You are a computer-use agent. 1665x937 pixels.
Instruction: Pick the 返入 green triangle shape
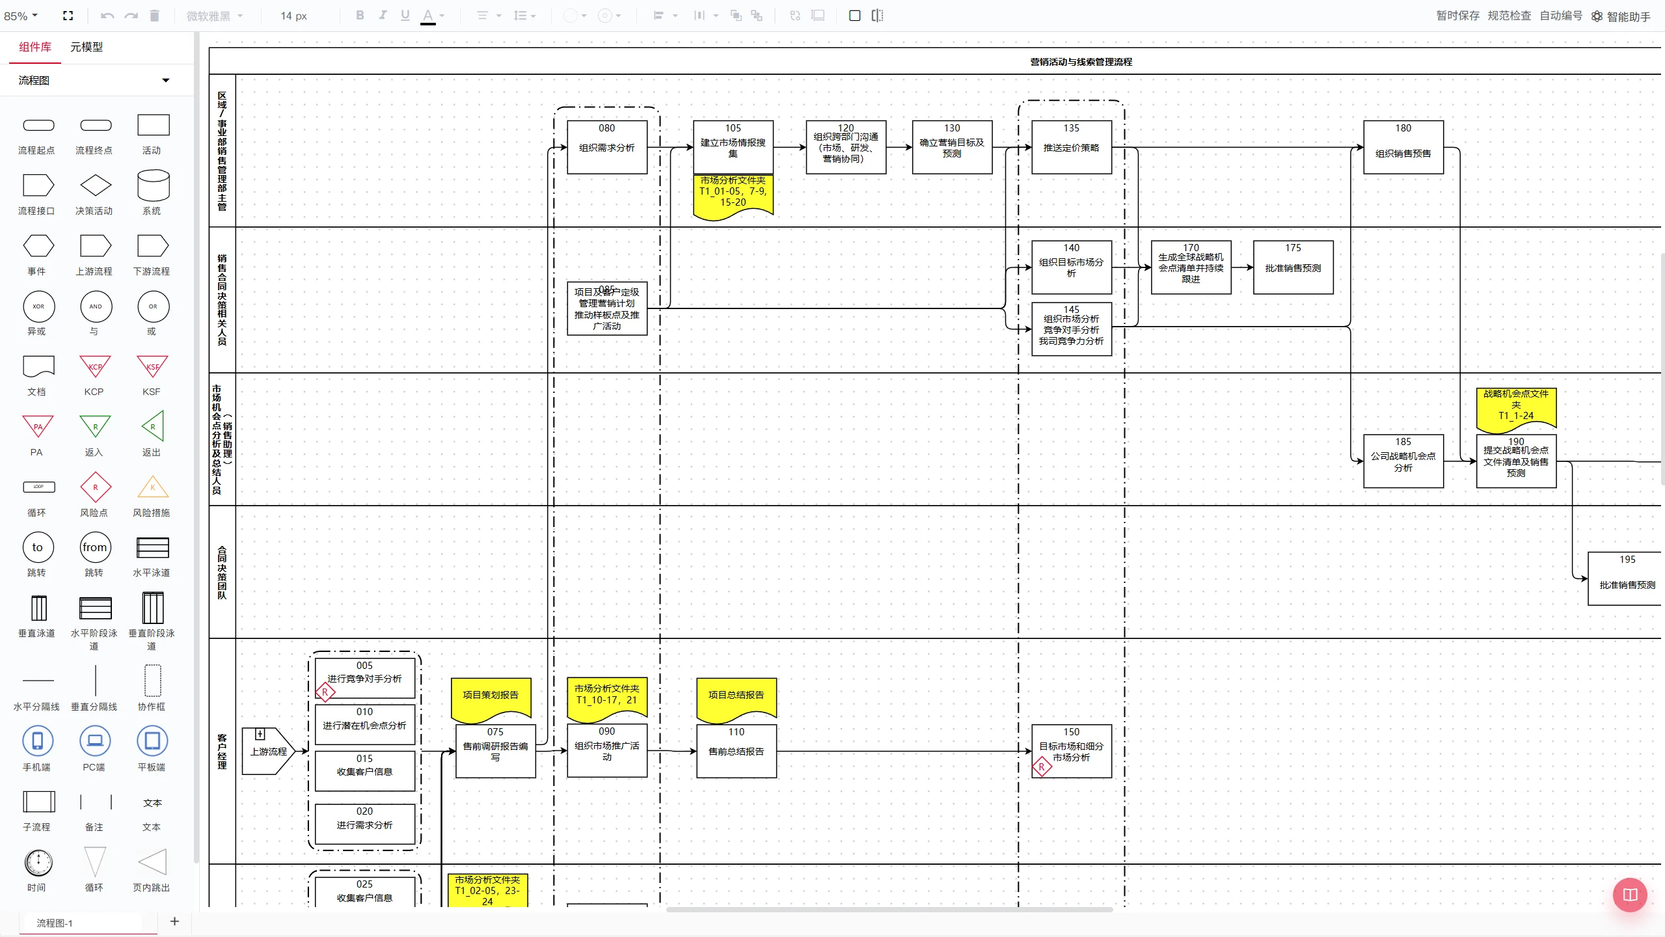pos(95,427)
